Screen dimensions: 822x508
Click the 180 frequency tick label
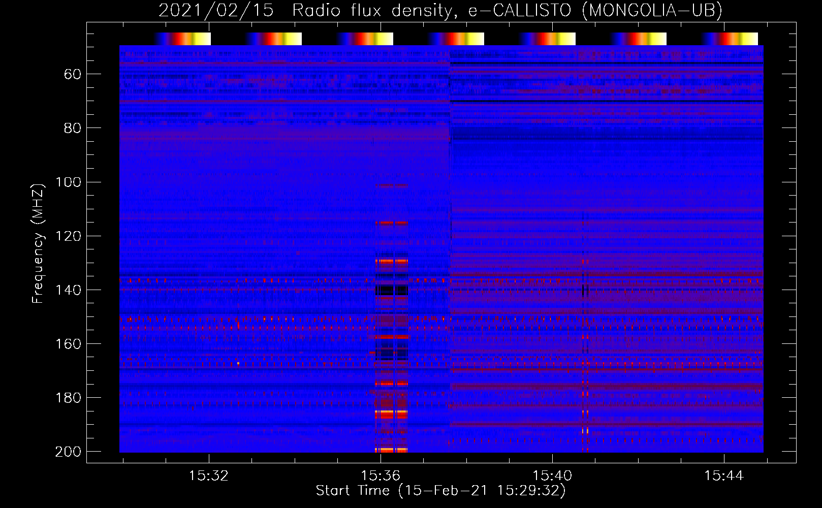pyautogui.click(x=69, y=398)
